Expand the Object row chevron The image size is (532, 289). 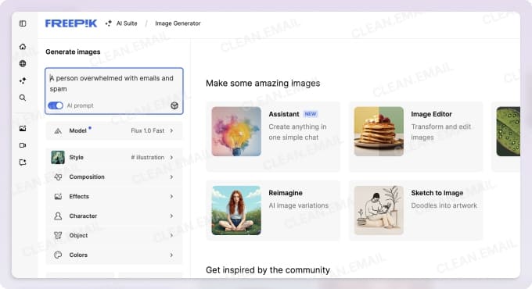(171, 235)
